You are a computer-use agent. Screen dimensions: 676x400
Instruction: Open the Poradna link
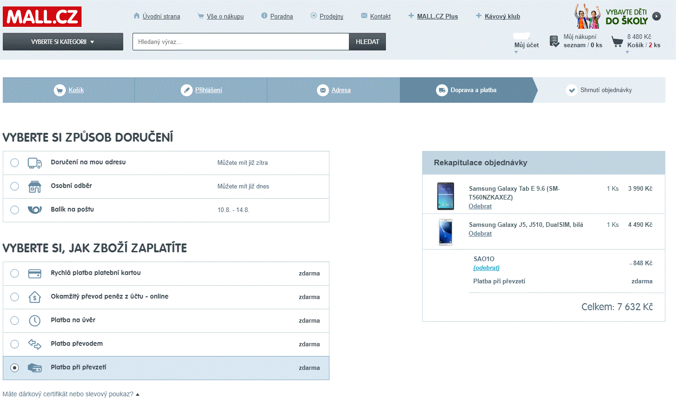click(x=281, y=16)
